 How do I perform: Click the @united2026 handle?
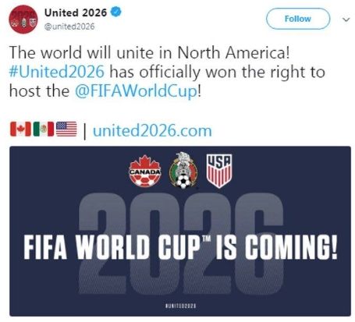point(69,27)
